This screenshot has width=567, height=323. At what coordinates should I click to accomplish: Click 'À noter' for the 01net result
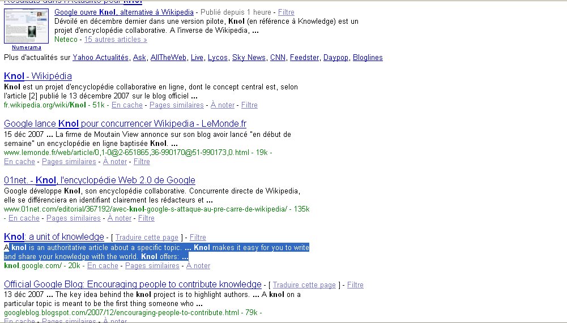click(120, 218)
